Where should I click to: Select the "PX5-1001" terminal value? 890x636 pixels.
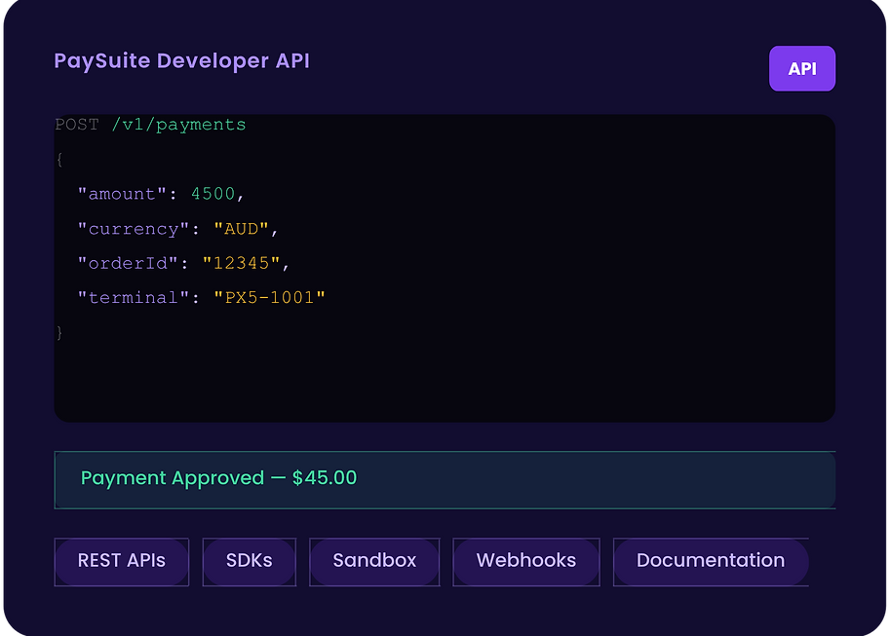(270, 298)
